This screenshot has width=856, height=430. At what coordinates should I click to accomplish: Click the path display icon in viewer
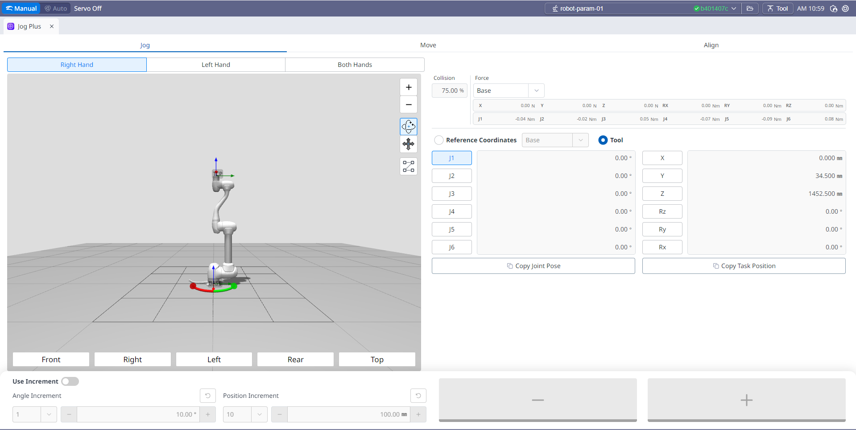click(408, 166)
